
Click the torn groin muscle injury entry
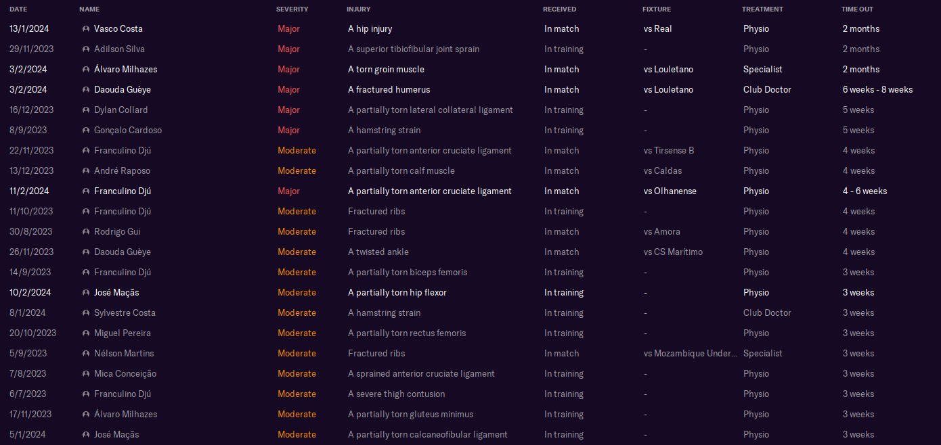point(386,70)
